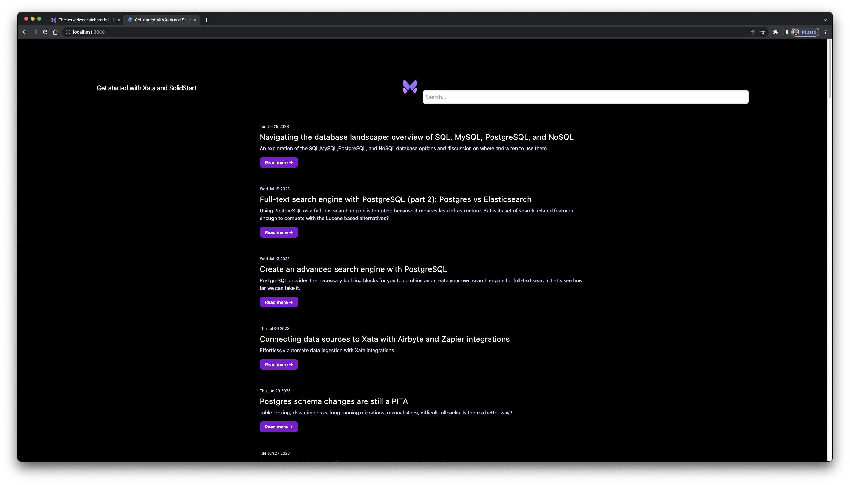Image resolution: width=850 pixels, height=485 pixels.
Task: Open the extensions puzzle icon
Action: coord(775,32)
